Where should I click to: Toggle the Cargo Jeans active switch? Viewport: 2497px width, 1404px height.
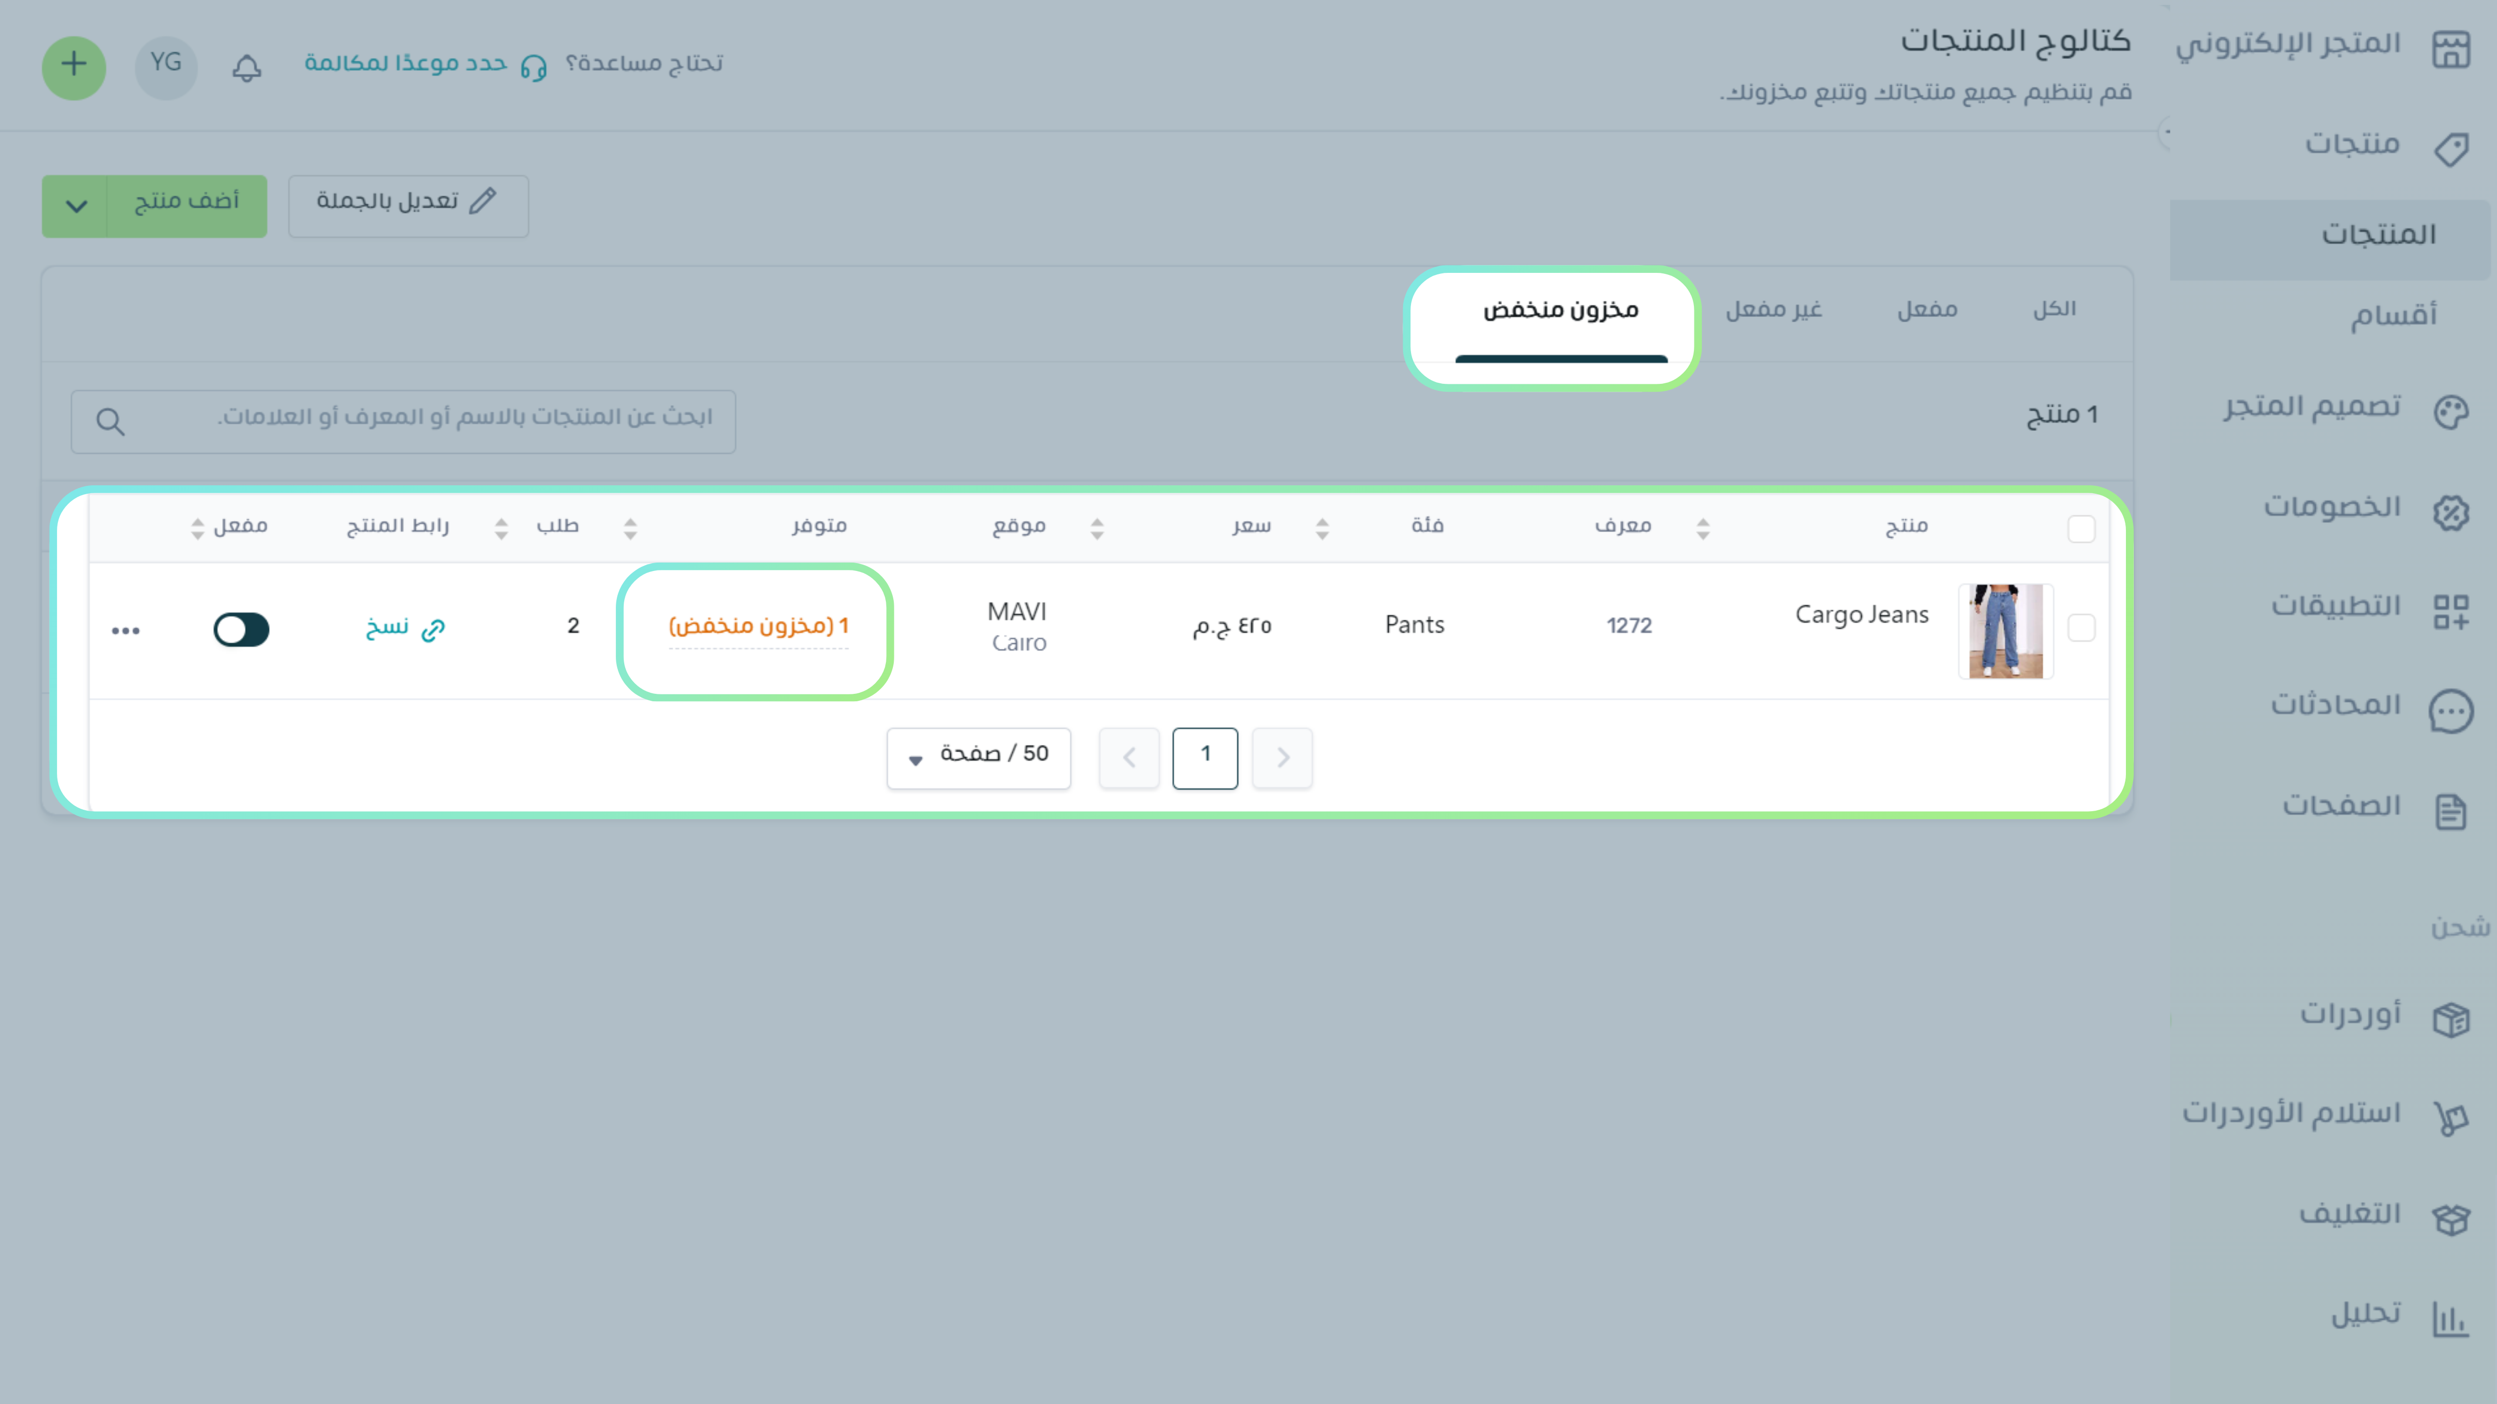pyautogui.click(x=241, y=630)
